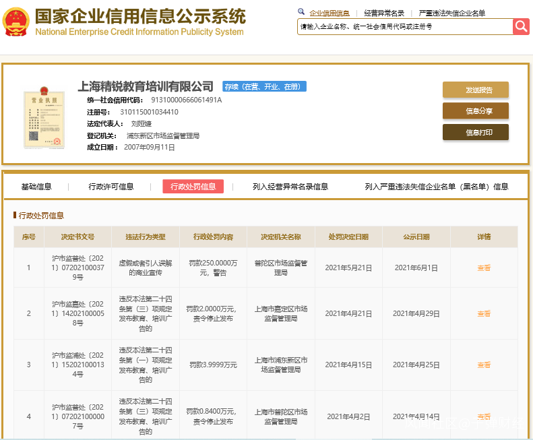This screenshot has height=440, width=533.
Task: Click the 存续（在营、开业、在册）status badge
Action: (x=264, y=86)
